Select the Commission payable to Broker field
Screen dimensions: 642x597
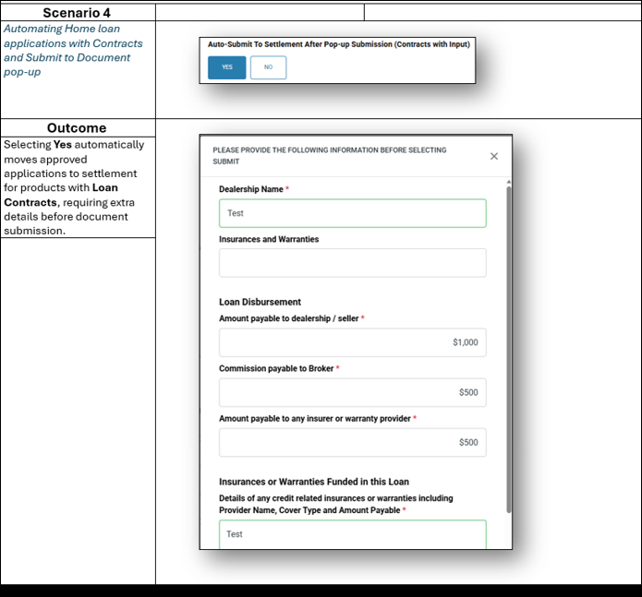click(352, 392)
